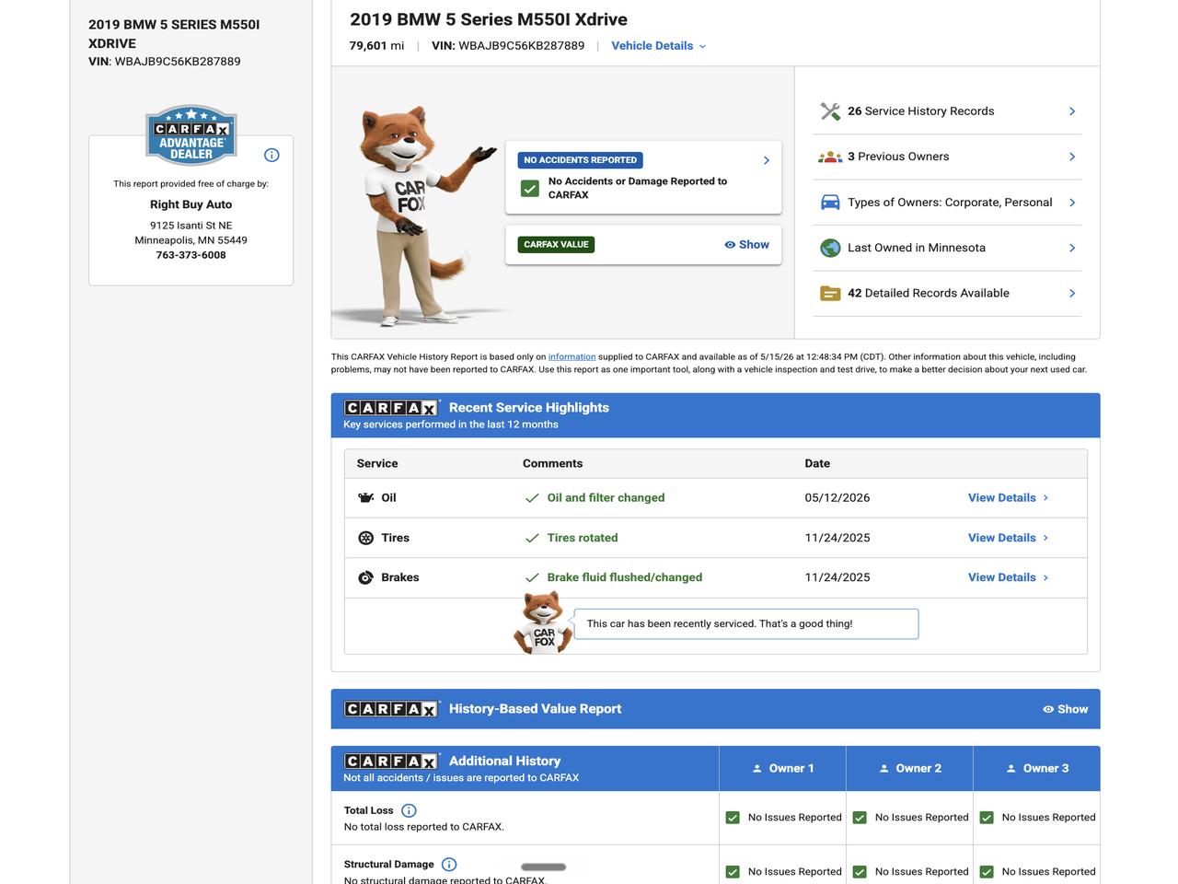Click the NO ACCIDENTS REPORTED badge

click(580, 160)
